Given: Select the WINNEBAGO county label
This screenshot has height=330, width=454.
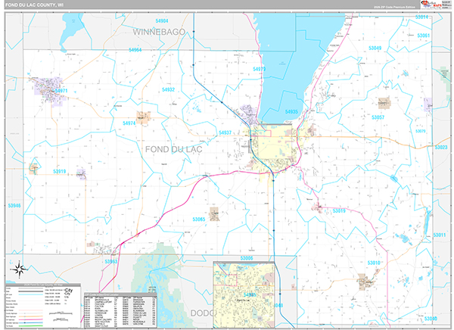Looking at the screenshot, I should point(158,33).
